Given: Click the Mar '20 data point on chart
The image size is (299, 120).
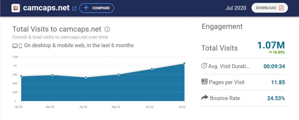Looking at the screenshot, I should tap(52, 75).
